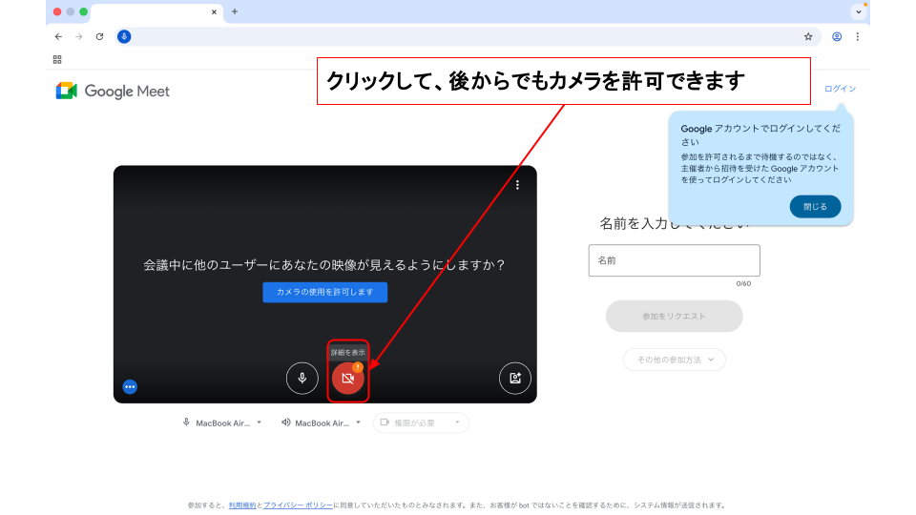Click the ログイン link
916x515 pixels.
(840, 89)
